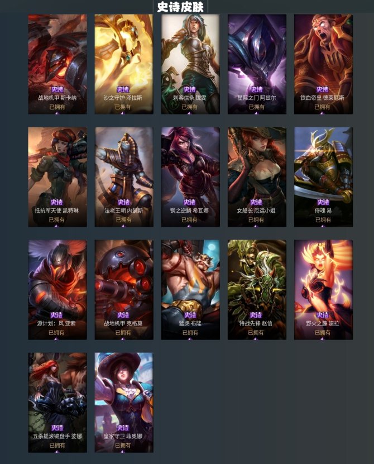
Task: Click the 史诗 badge on 刺客信条 锐雯 card
Action: pos(190,89)
